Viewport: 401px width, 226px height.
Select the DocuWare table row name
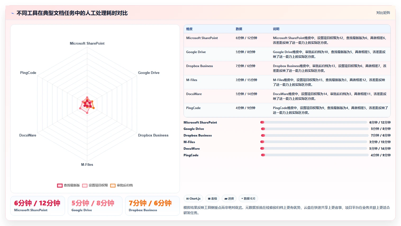click(x=194, y=94)
